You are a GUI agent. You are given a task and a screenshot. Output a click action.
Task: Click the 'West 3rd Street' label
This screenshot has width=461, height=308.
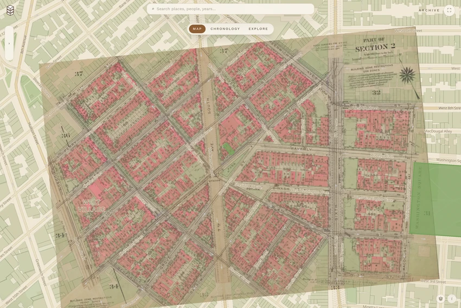point(433,281)
